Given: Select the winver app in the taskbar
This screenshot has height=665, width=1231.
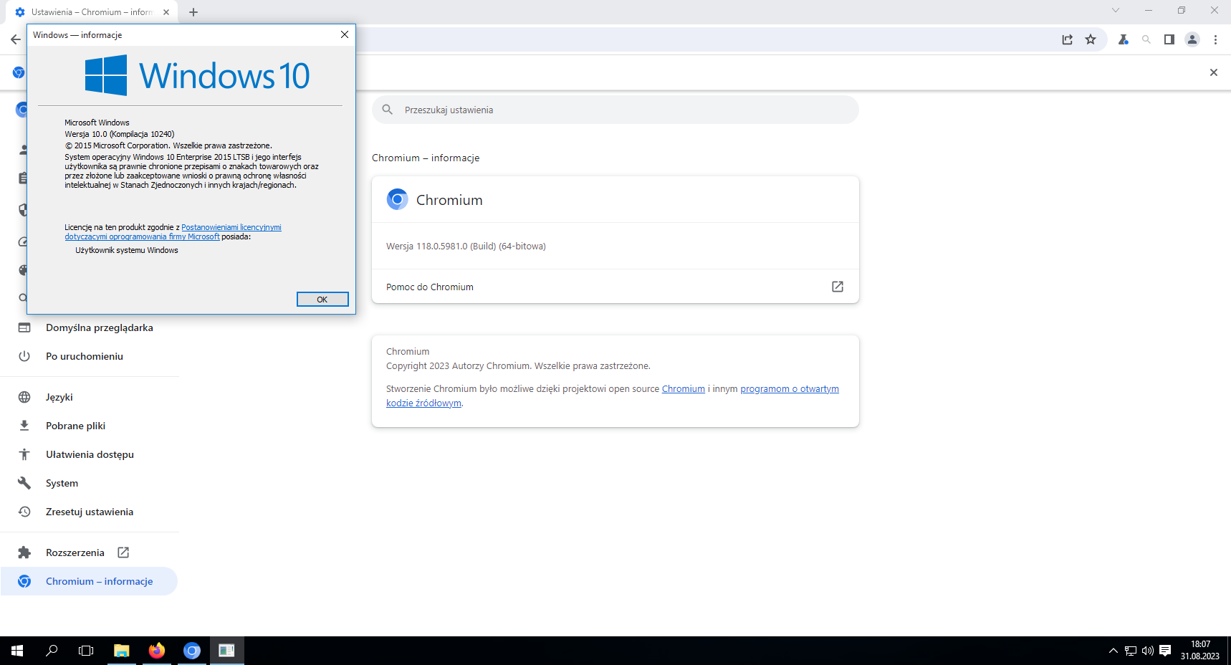Looking at the screenshot, I should point(227,651).
